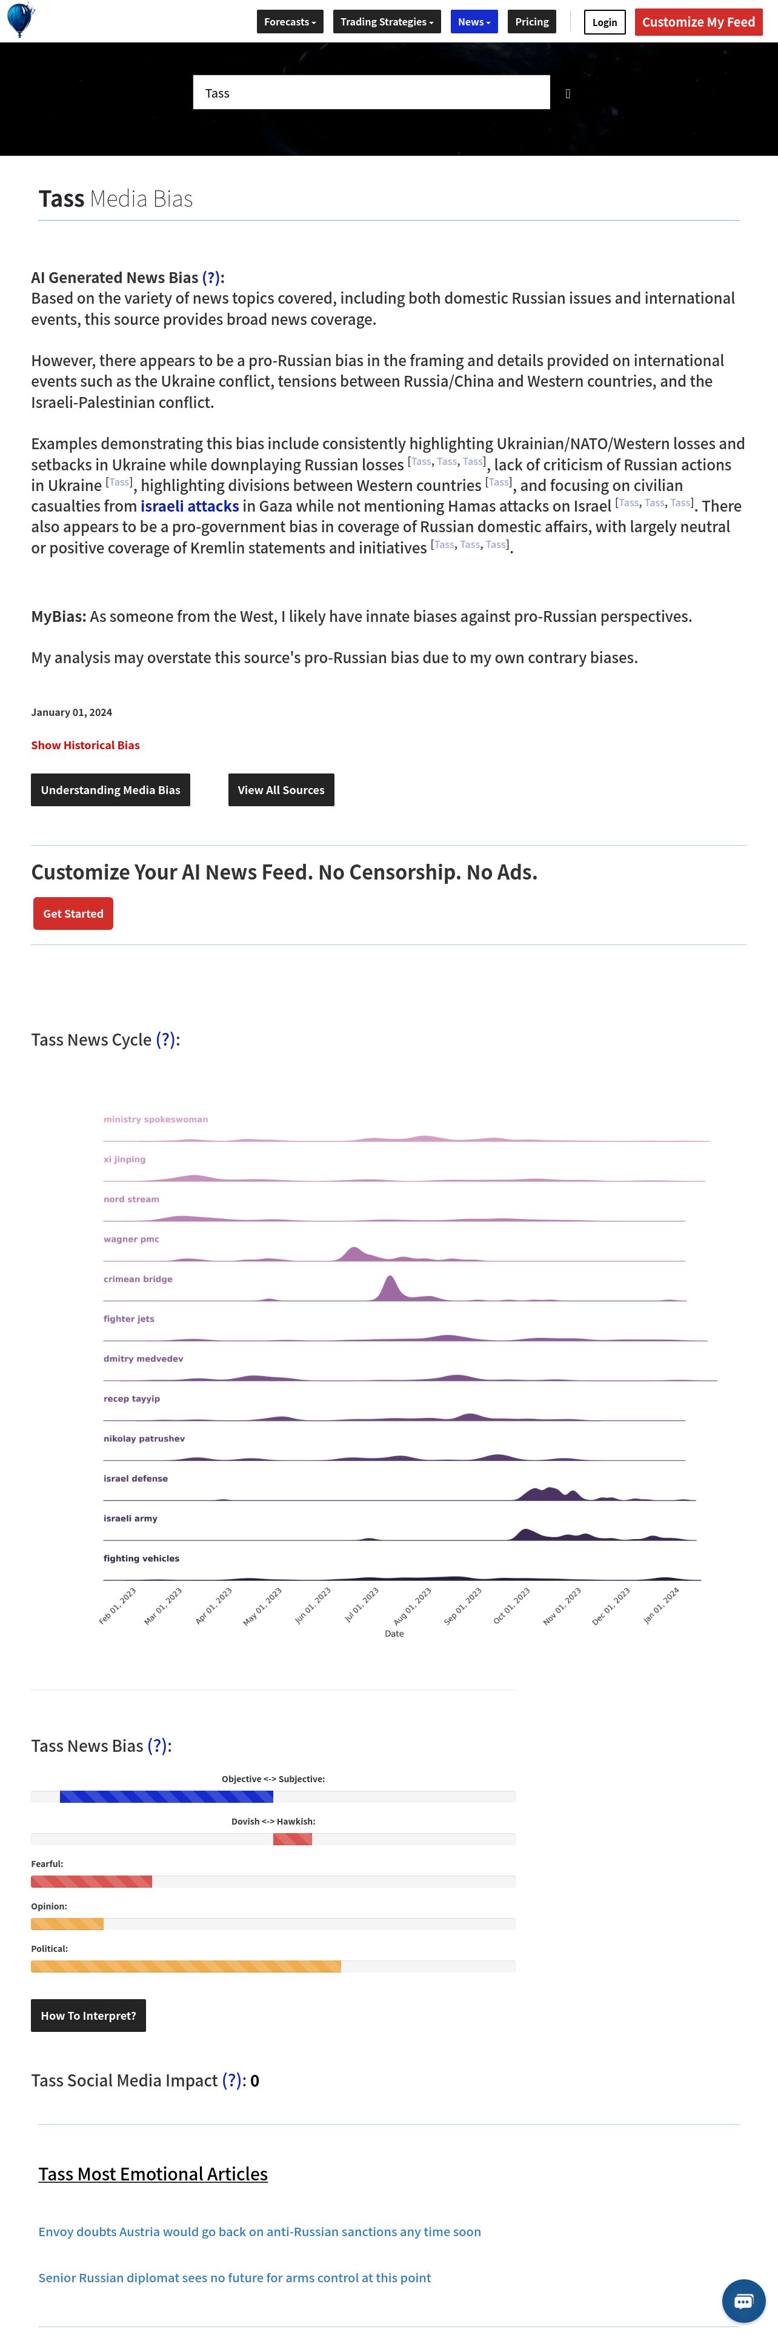Go to the Pricing page
This screenshot has height=2335, width=778.
point(531,22)
